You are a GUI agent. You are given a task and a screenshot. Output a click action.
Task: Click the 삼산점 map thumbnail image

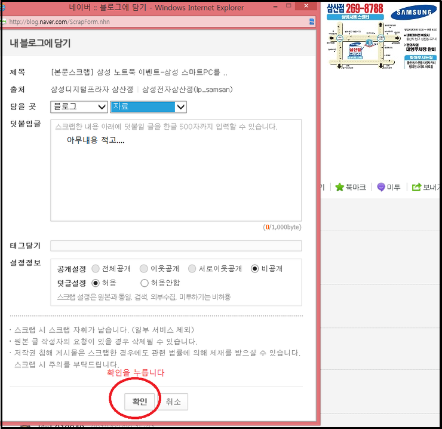pos(365,45)
